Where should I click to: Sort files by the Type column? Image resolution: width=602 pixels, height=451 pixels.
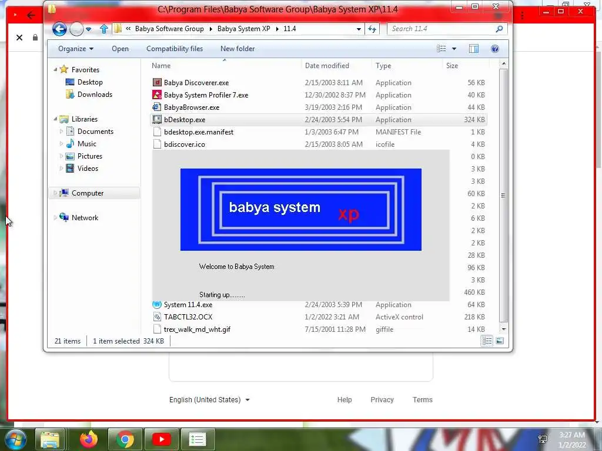tap(383, 66)
